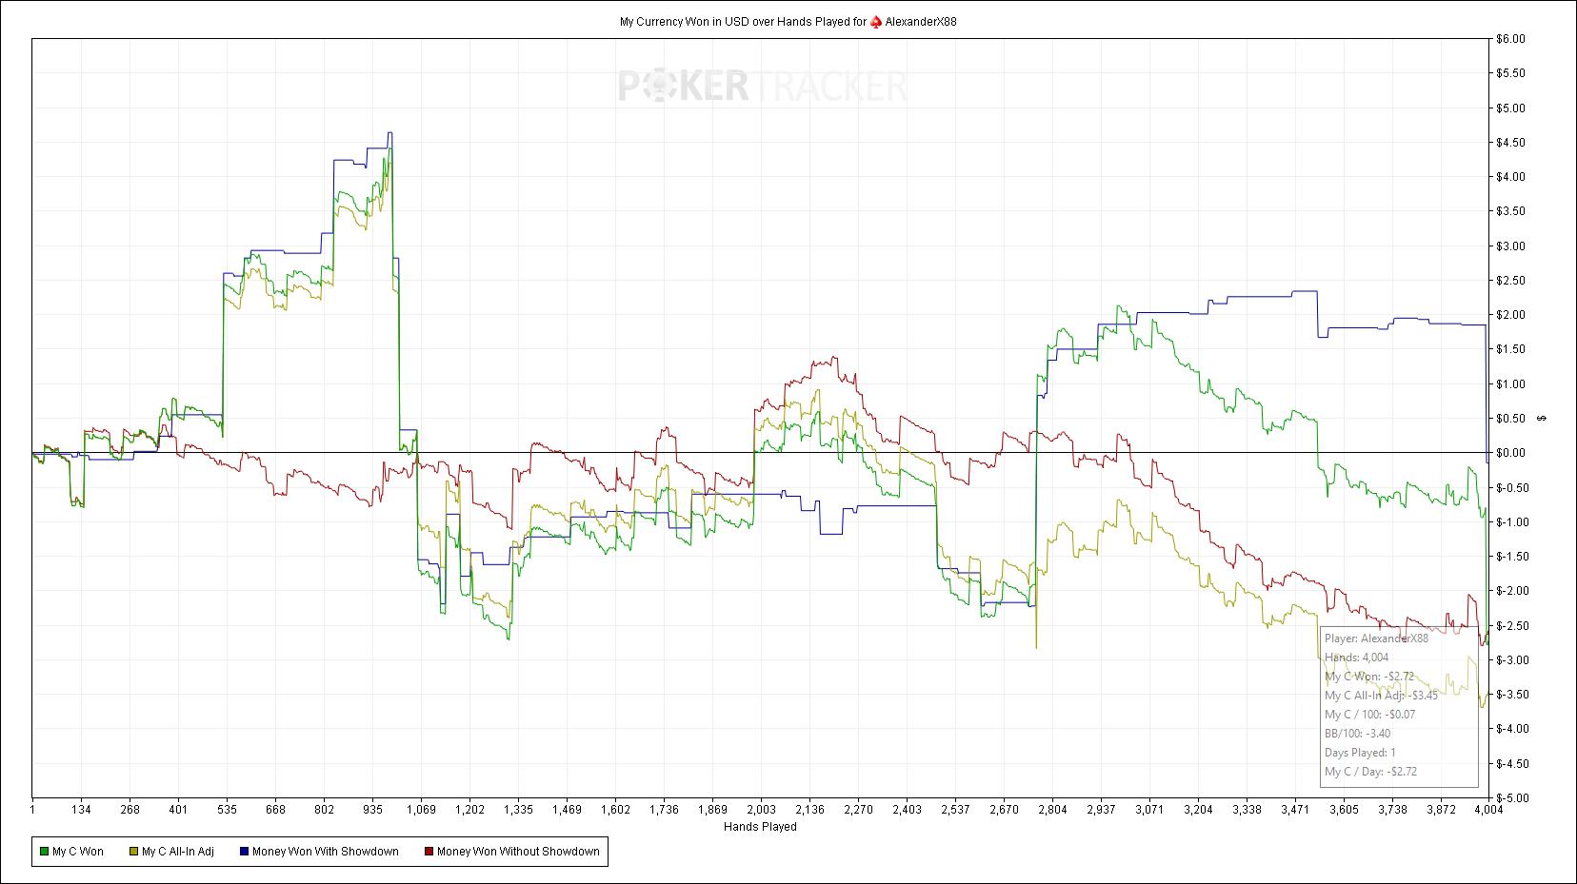Click the '3,605' x-axis tick label
This screenshot has height=884, width=1577.
tap(1344, 811)
